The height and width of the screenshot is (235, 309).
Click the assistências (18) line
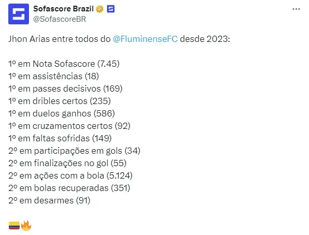(x=54, y=76)
